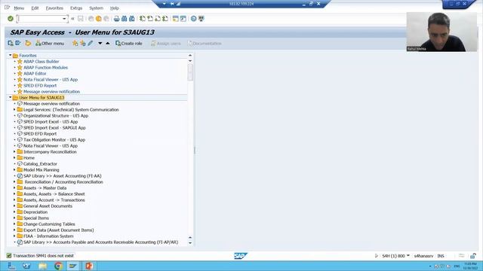
Task: Open Chrome from the Windows taskbar
Action: click(58, 266)
